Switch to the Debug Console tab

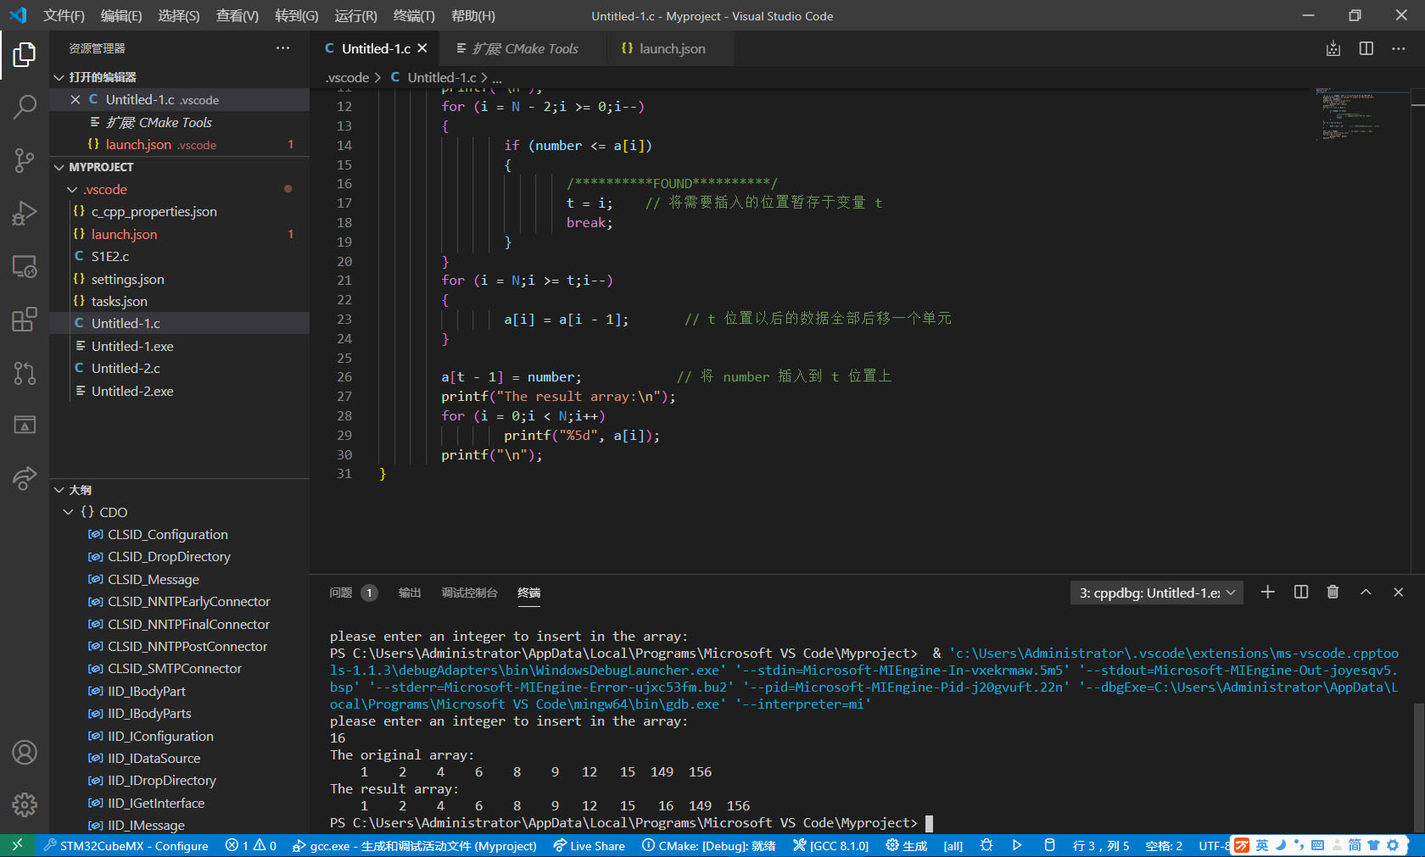pyautogui.click(x=469, y=593)
